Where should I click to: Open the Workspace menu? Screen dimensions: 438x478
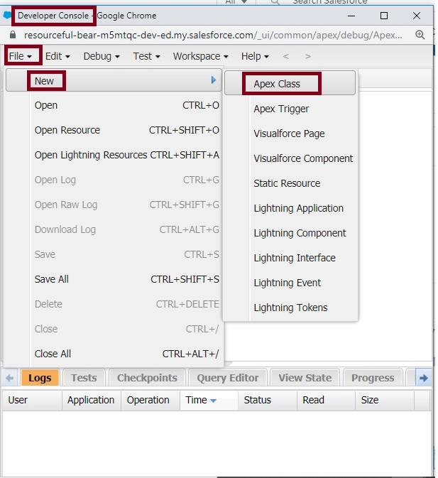coord(201,56)
